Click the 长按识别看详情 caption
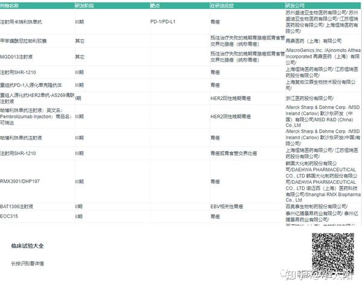 pyautogui.click(x=28, y=263)
